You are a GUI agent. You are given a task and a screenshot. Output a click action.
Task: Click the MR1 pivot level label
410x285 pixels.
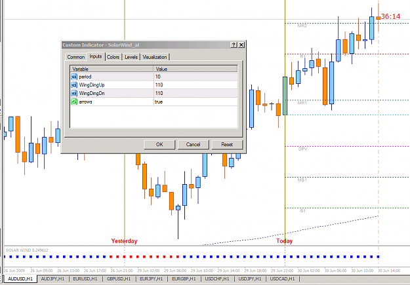tap(302, 103)
